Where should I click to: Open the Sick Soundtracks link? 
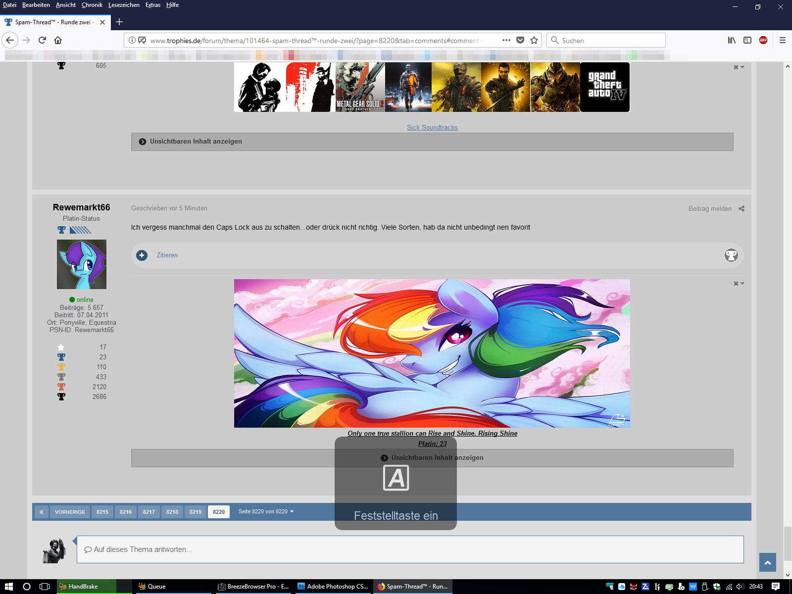(432, 127)
